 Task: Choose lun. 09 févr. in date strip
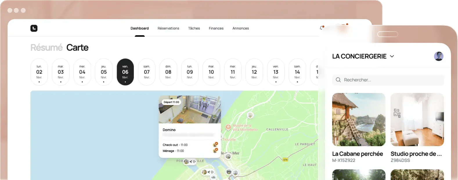(x=190, y=72)
